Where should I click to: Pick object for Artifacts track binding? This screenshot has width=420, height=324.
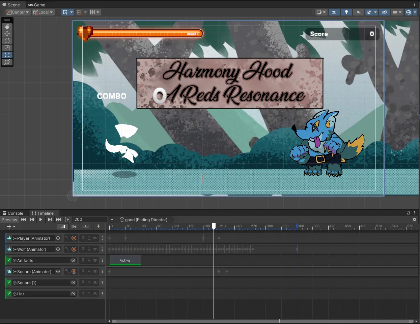73,260
